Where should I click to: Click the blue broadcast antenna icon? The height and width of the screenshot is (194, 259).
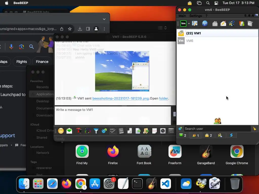tap(205, 23)
